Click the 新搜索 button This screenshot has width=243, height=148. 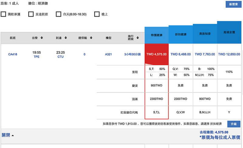tap(233, 4)
